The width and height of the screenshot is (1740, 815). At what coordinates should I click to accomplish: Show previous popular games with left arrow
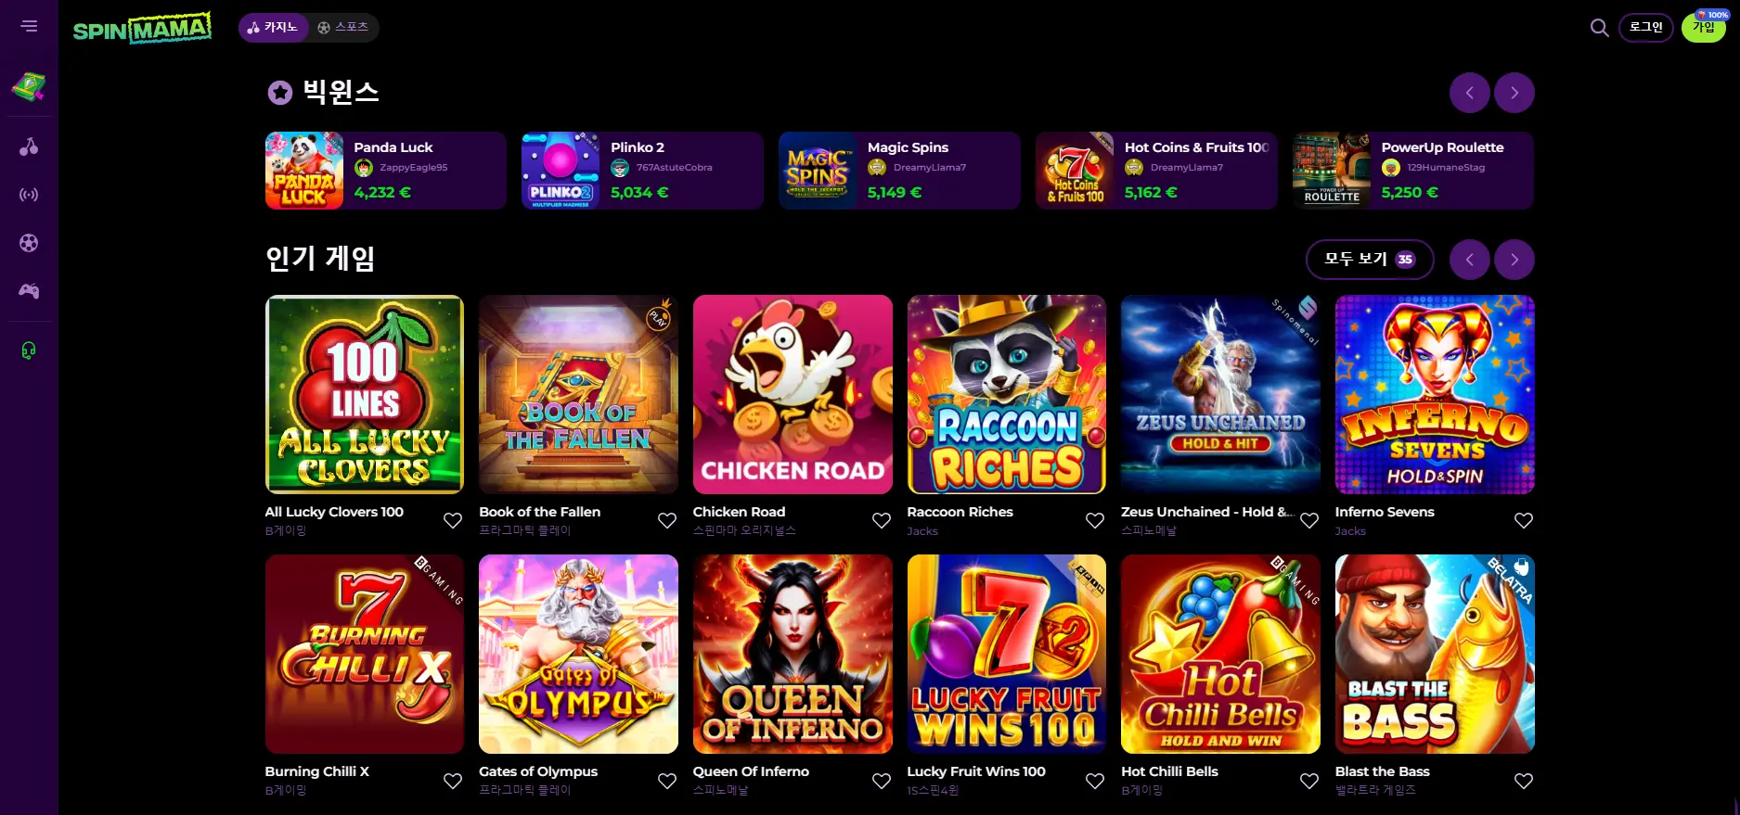1470,260
